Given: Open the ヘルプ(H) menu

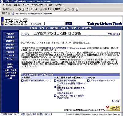Looking at the screenshot, I should (x=59, y=5).
